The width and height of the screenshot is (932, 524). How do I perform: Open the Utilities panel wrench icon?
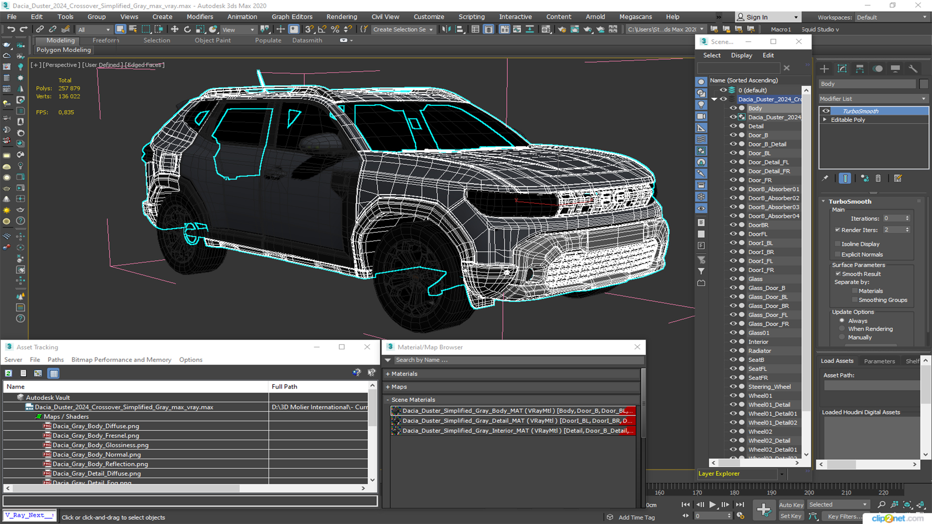click(x=913, y=69)
